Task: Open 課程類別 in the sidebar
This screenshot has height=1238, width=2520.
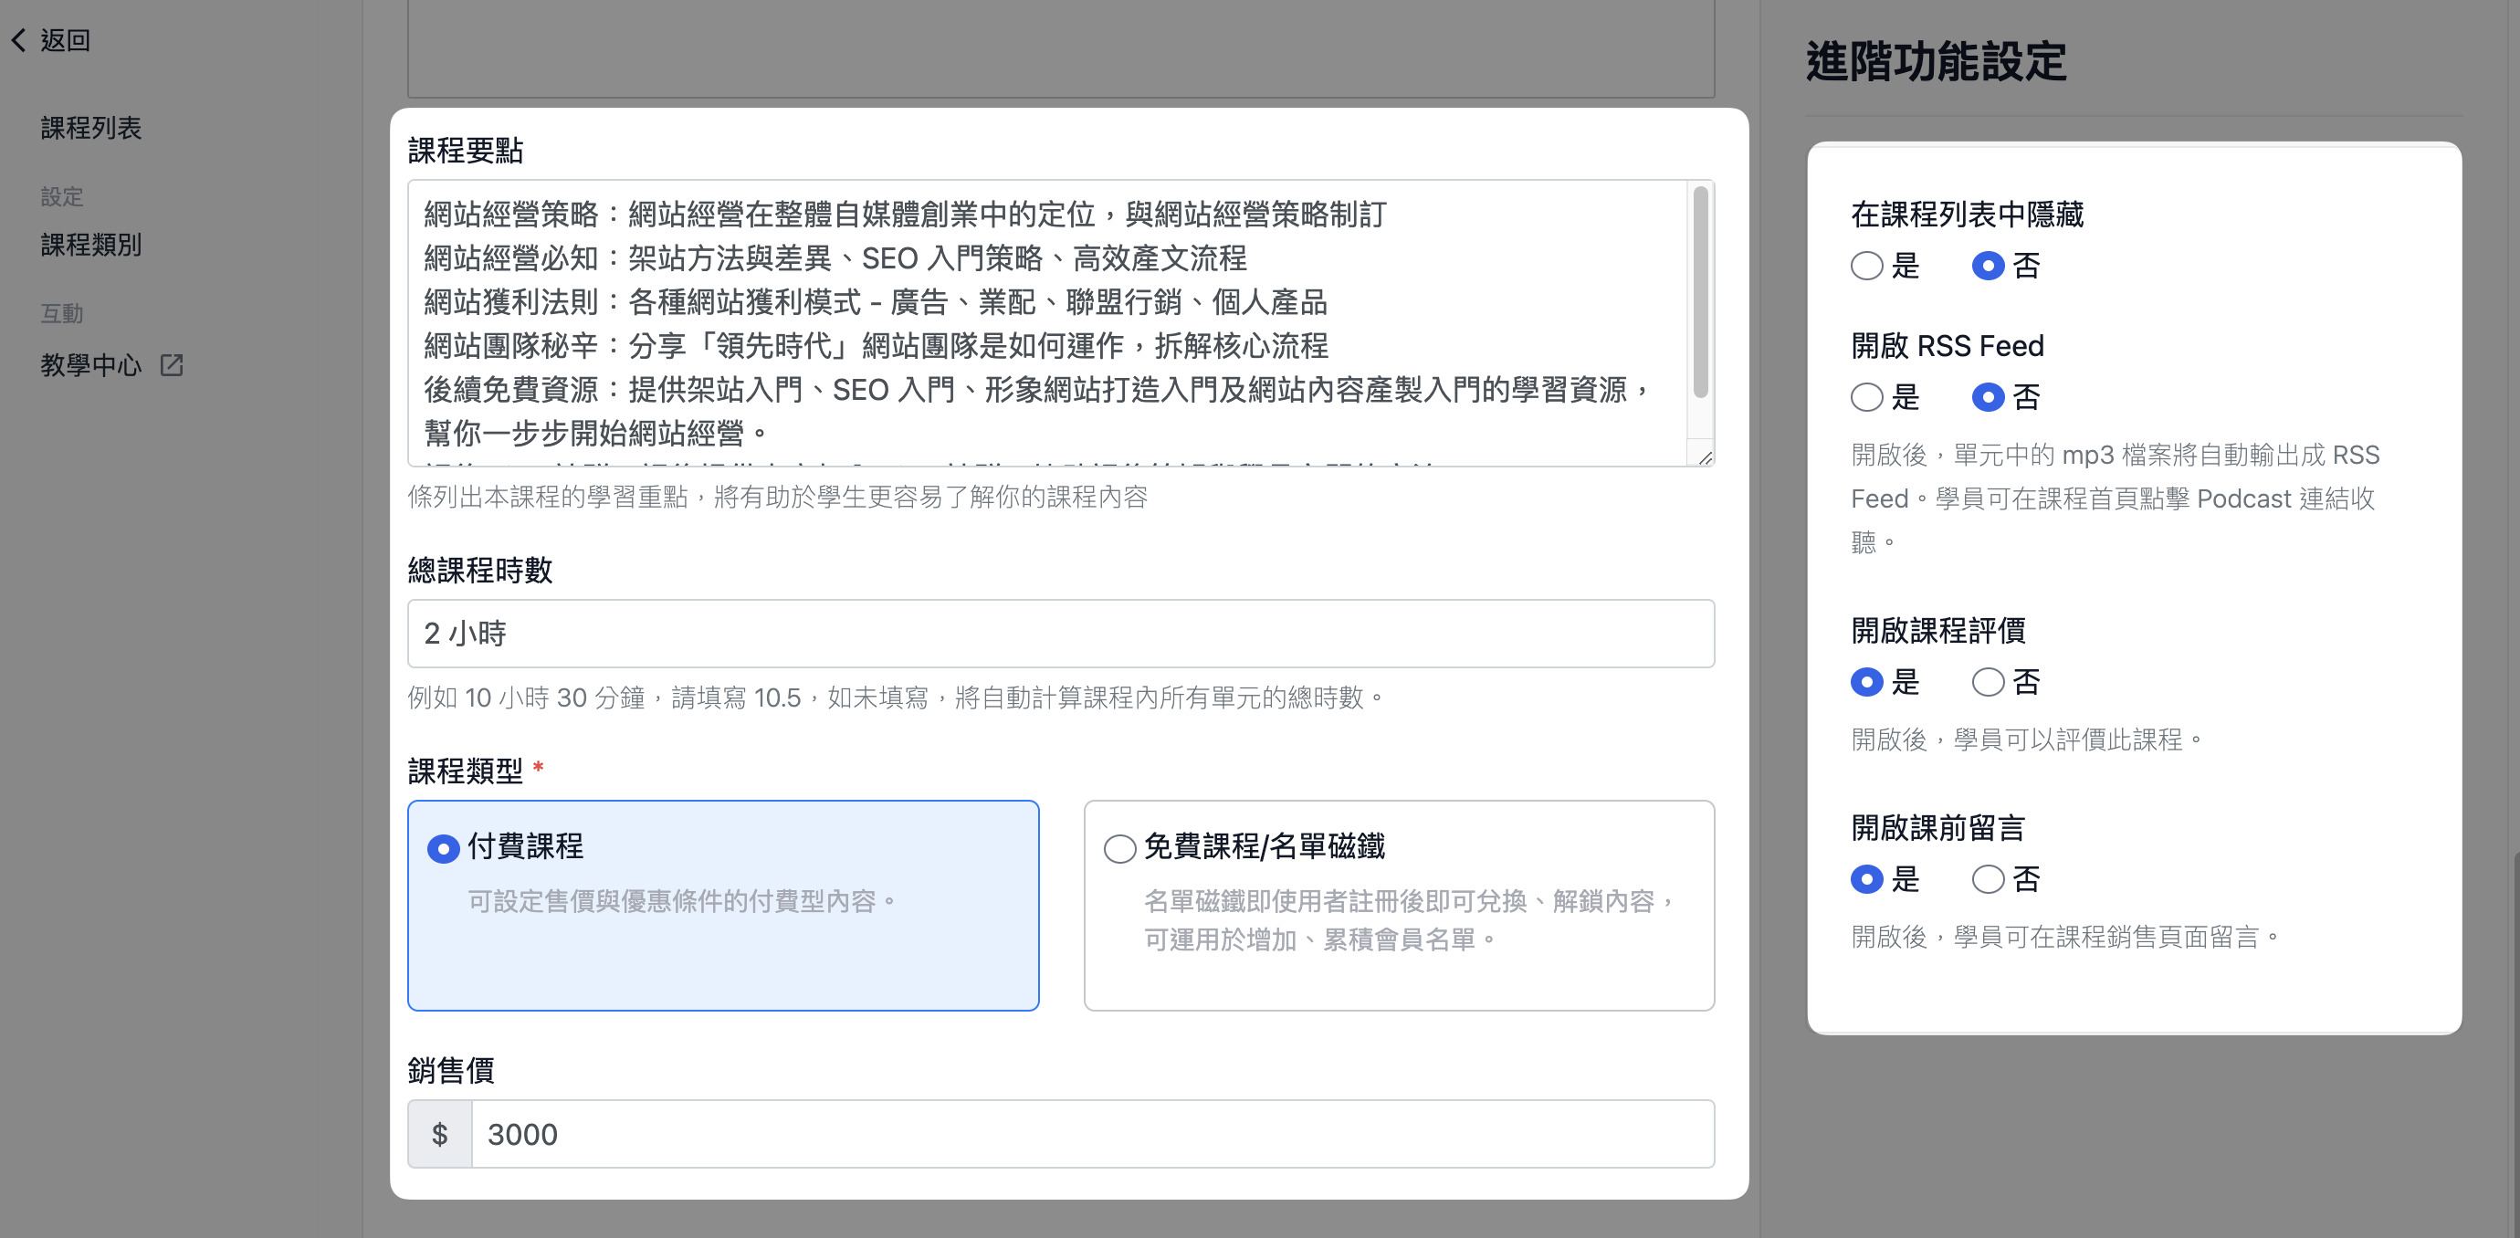Action: pyautogui.click(x=91, y=245)
